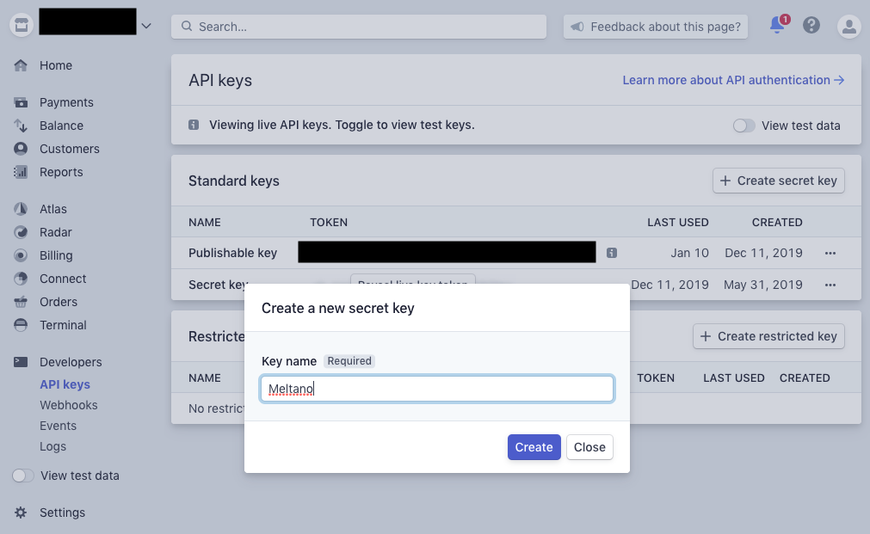Click the Create button in the dialog
The height and width of the screenshot is (534, 870).
point(534,447)
